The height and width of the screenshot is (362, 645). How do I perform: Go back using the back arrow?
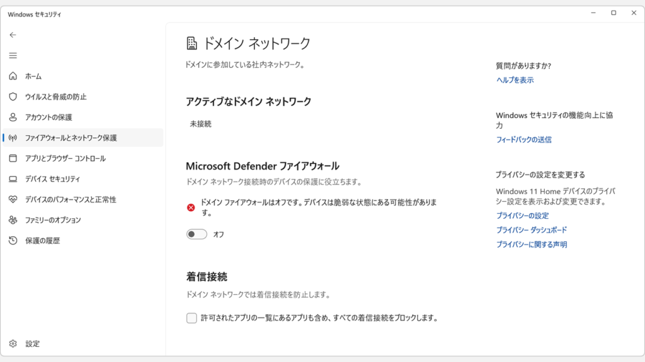[x=13, y=35]
